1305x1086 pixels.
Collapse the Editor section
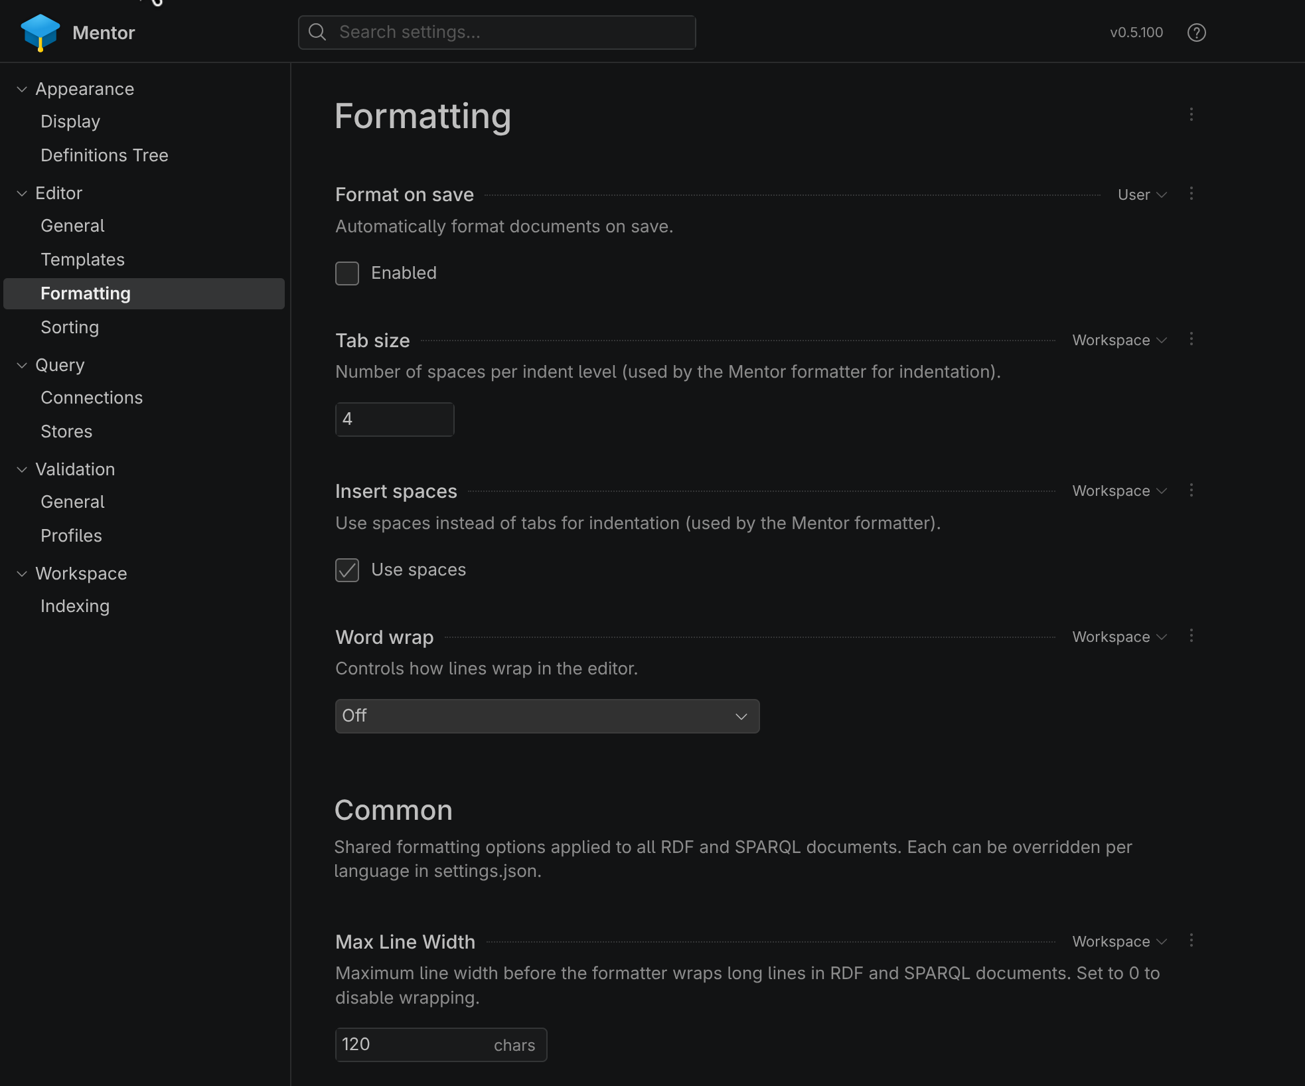click(22, 193)
